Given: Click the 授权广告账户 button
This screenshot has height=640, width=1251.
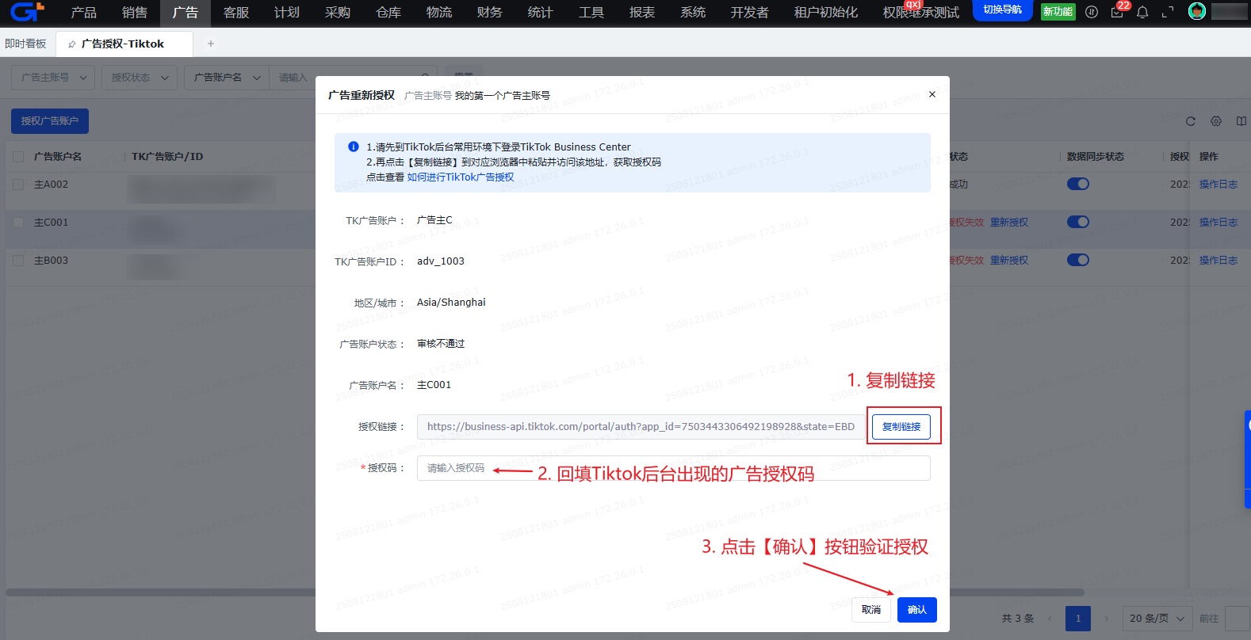Looking at the screenshot, I should pos(50,121).
